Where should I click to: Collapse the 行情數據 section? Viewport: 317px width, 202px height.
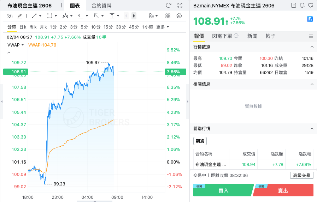(312, 47)
